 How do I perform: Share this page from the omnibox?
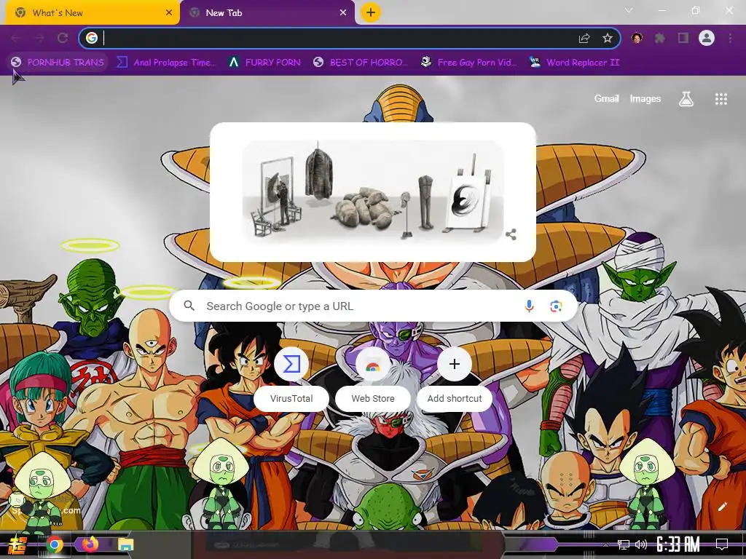point(584,38)
